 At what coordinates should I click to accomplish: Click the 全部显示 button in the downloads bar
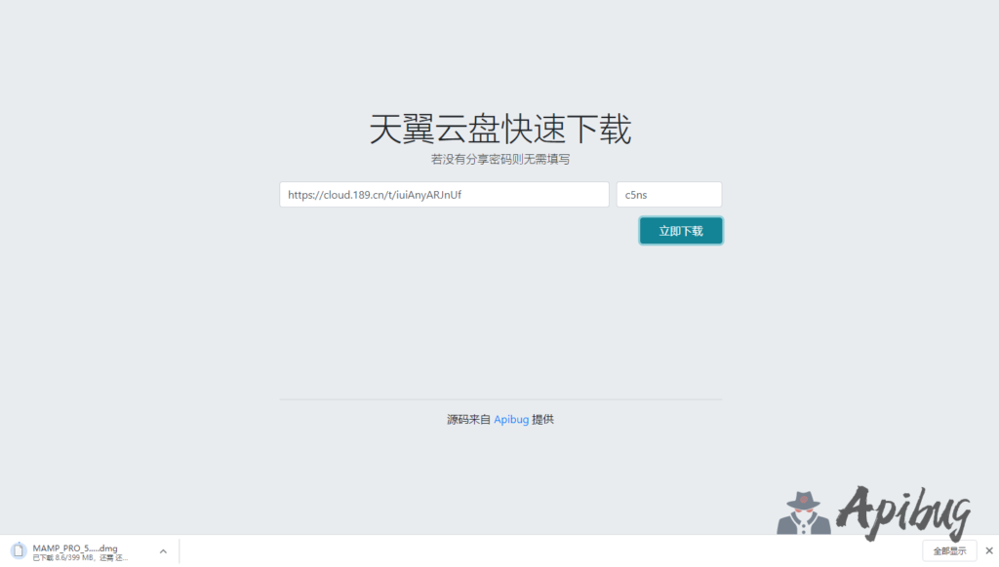948,550
